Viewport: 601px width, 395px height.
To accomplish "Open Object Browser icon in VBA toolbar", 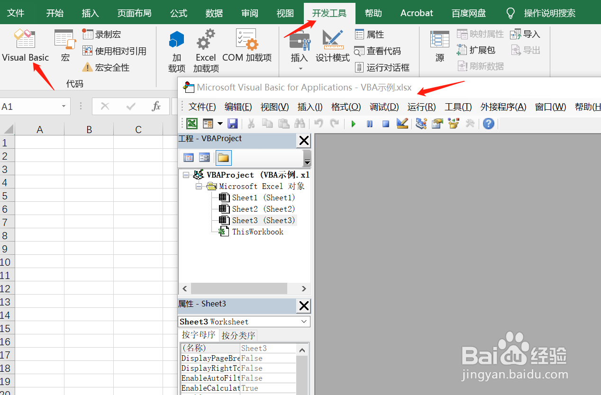I will 454,124.
